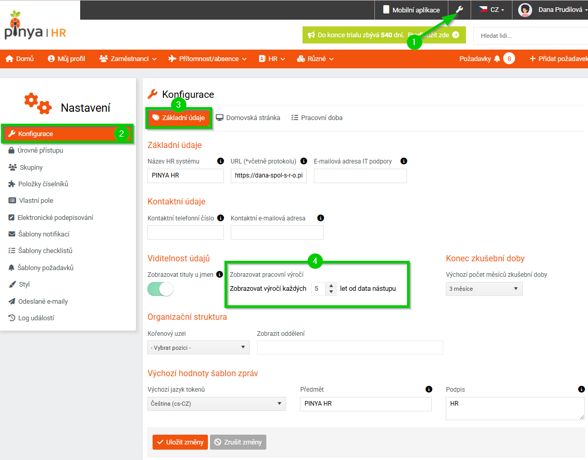
Task: Click the URL input field
Action: (x=268, y=175)
